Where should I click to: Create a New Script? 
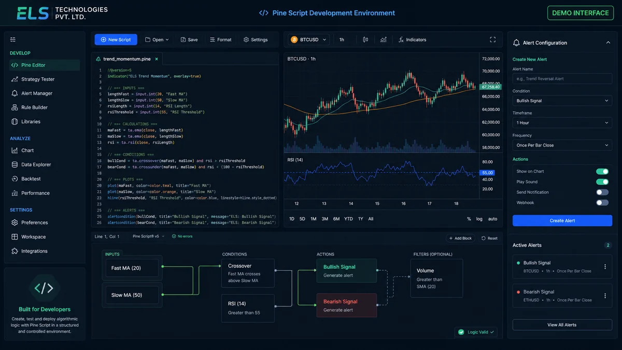pos(116,39)
